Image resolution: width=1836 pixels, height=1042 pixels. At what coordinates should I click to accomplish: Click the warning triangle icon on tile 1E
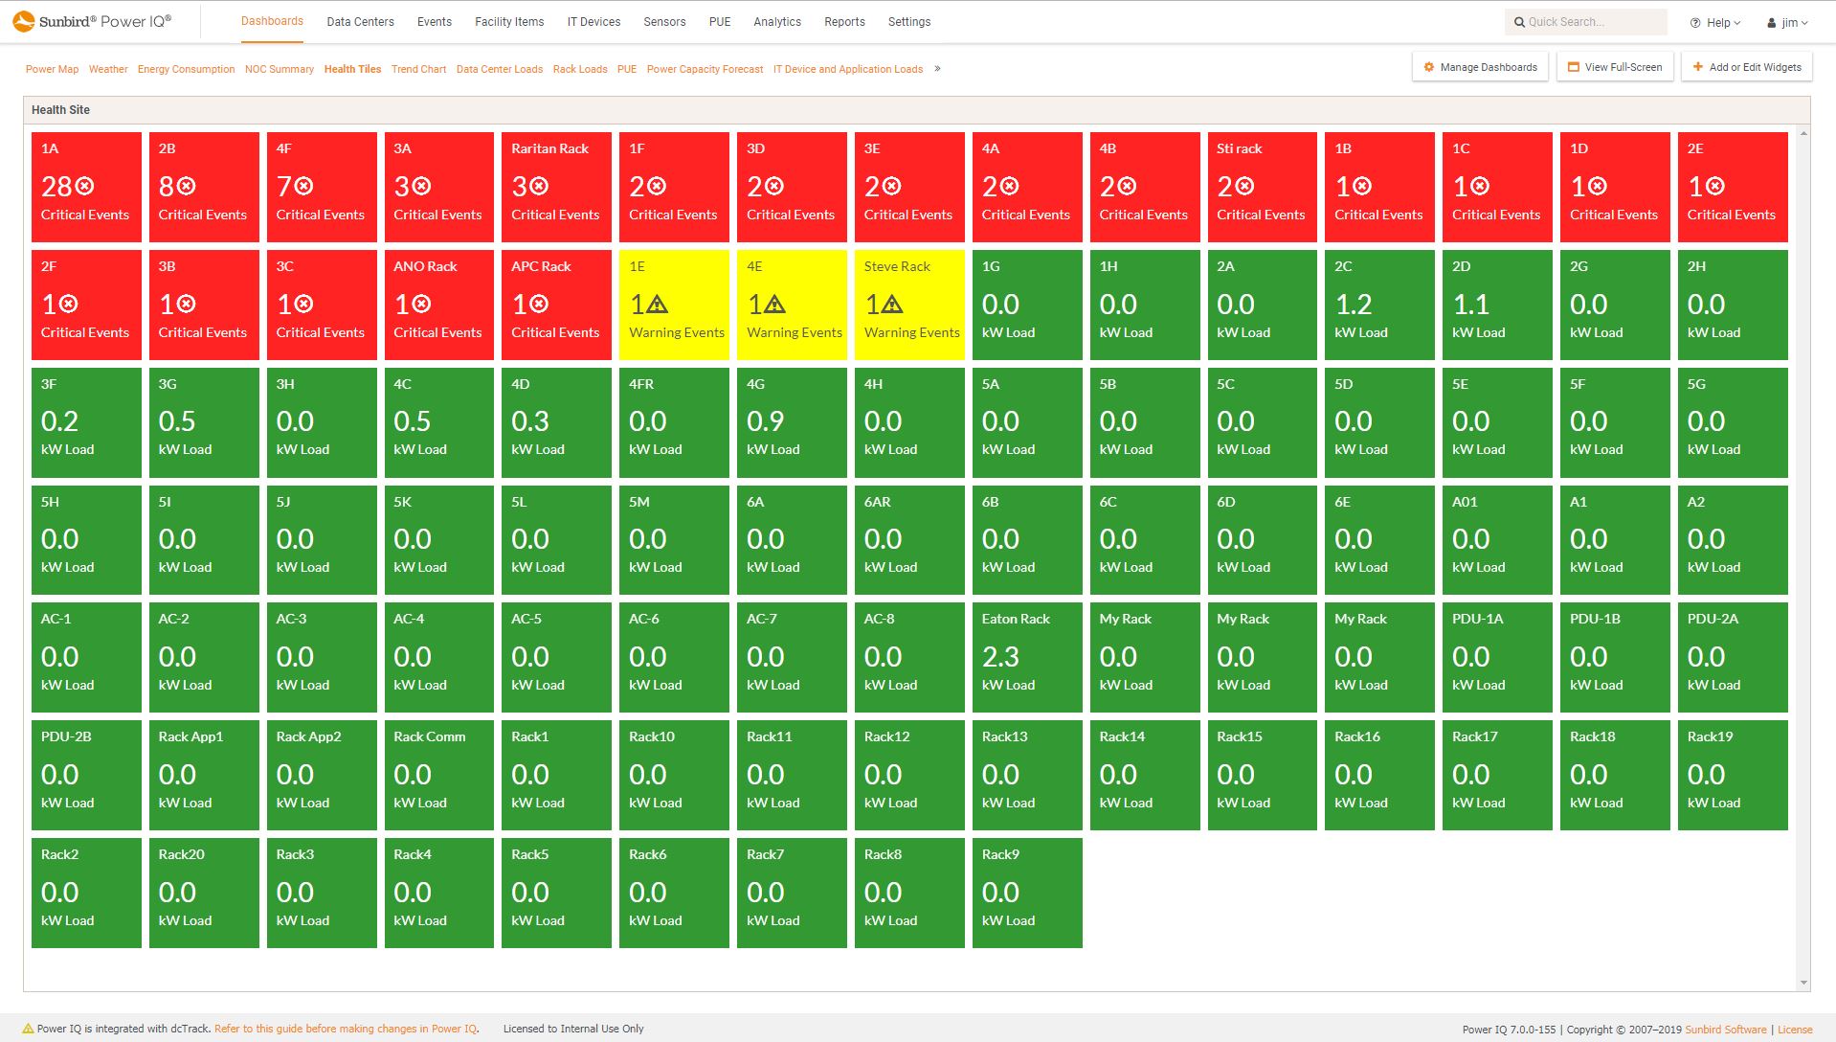pyautogui.click(x=658, y=305)
